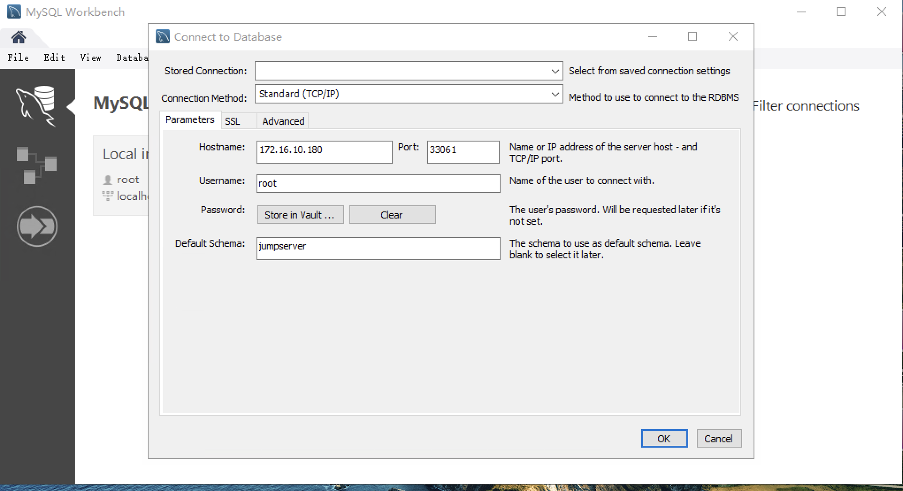Click the MySQL Workbench title bar logo
Viewport: 903px width, 491px height.
point(14,12)
